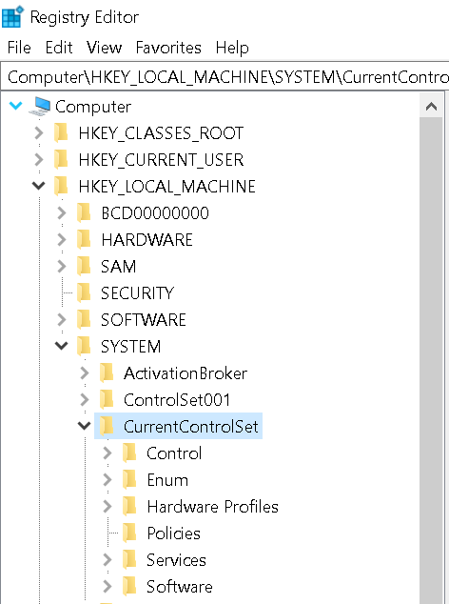449x604 pixels.
Task: Expand the ControlSet001 key
Action: pyautogui.click(x=85, y=399)
